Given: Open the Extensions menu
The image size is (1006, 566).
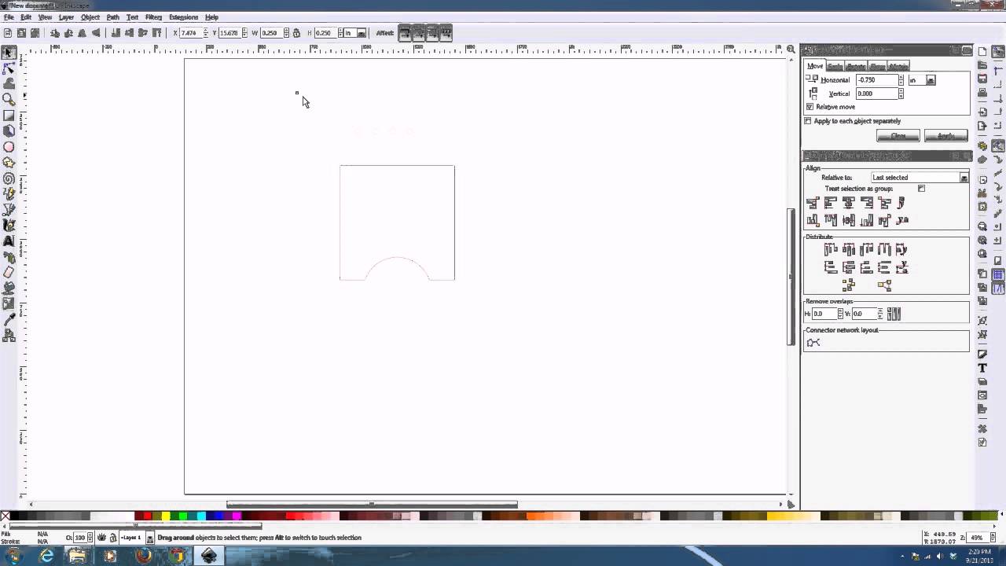Looking at the screenshot, I should tap(184, 17).
